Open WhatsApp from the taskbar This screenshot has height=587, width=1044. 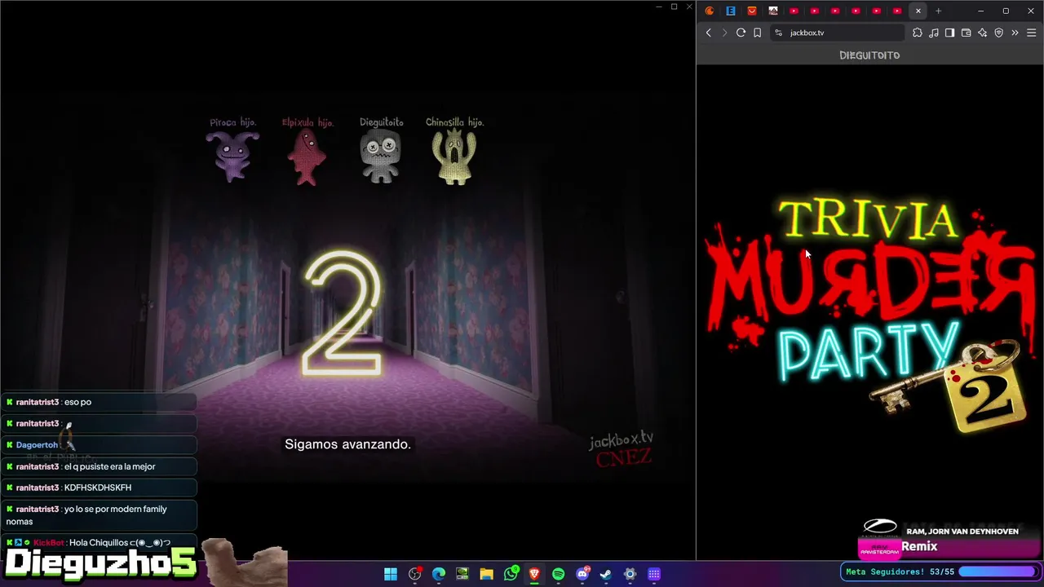pos(511,574)
